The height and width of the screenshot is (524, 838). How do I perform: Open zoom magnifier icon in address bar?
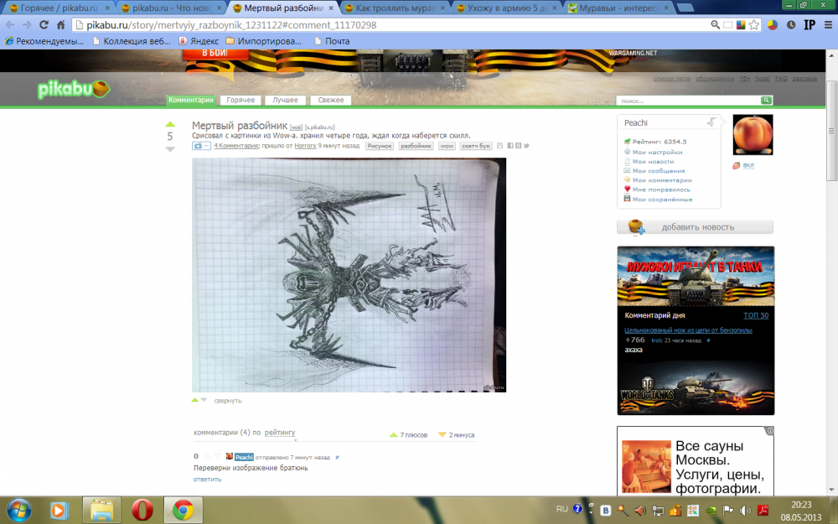click(x=715, y=25)
